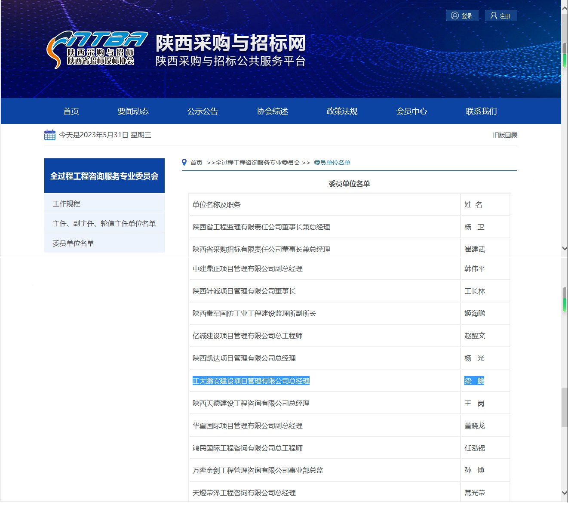Click the breadcrumb location pin icon
Screen dimensions: 568x518
184,162
